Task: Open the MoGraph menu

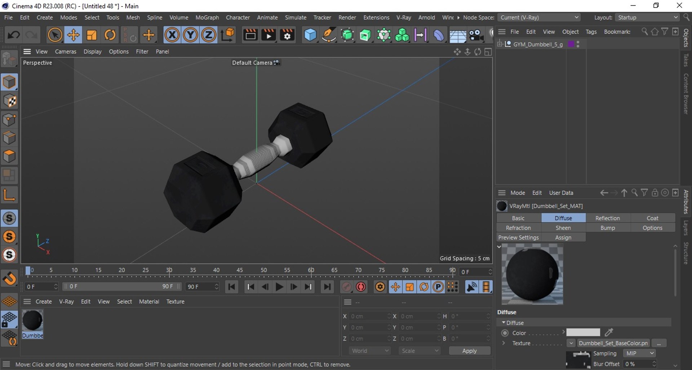Action: 207,17
